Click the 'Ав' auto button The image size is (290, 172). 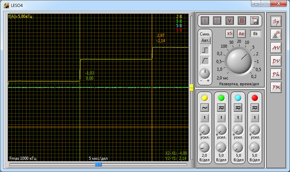click(241, 34)
